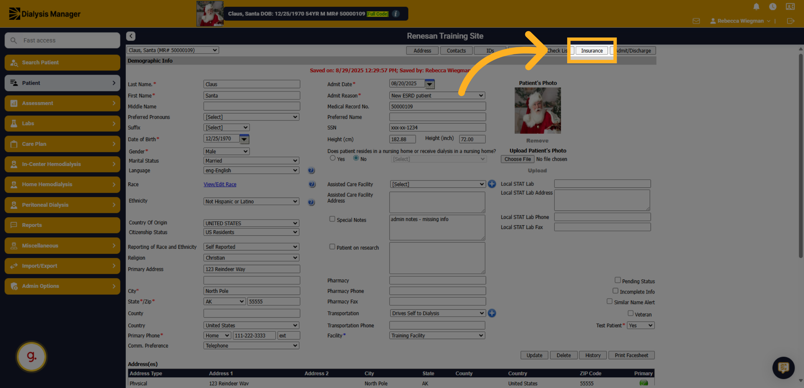Open the Admit Date calendar picker

pos(429,84)
